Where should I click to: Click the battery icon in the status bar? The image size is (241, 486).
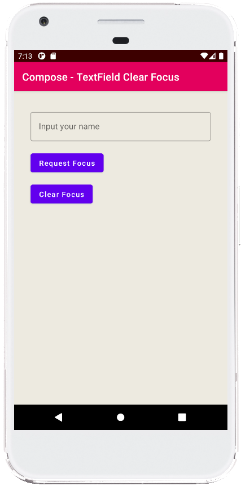221,56
